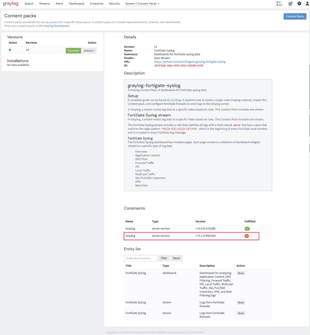
Task: Click version '>=5.0.6+51f2df8' cell
Action: (205, 229)
